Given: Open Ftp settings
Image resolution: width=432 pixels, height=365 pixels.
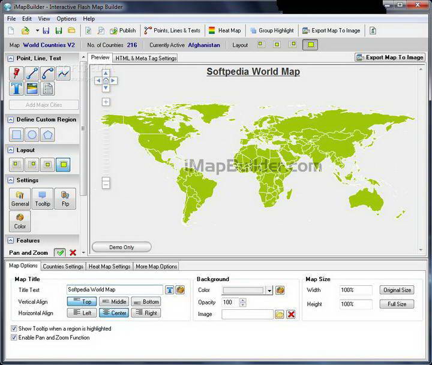Looking at the screenshot, I should pos(65,199).
